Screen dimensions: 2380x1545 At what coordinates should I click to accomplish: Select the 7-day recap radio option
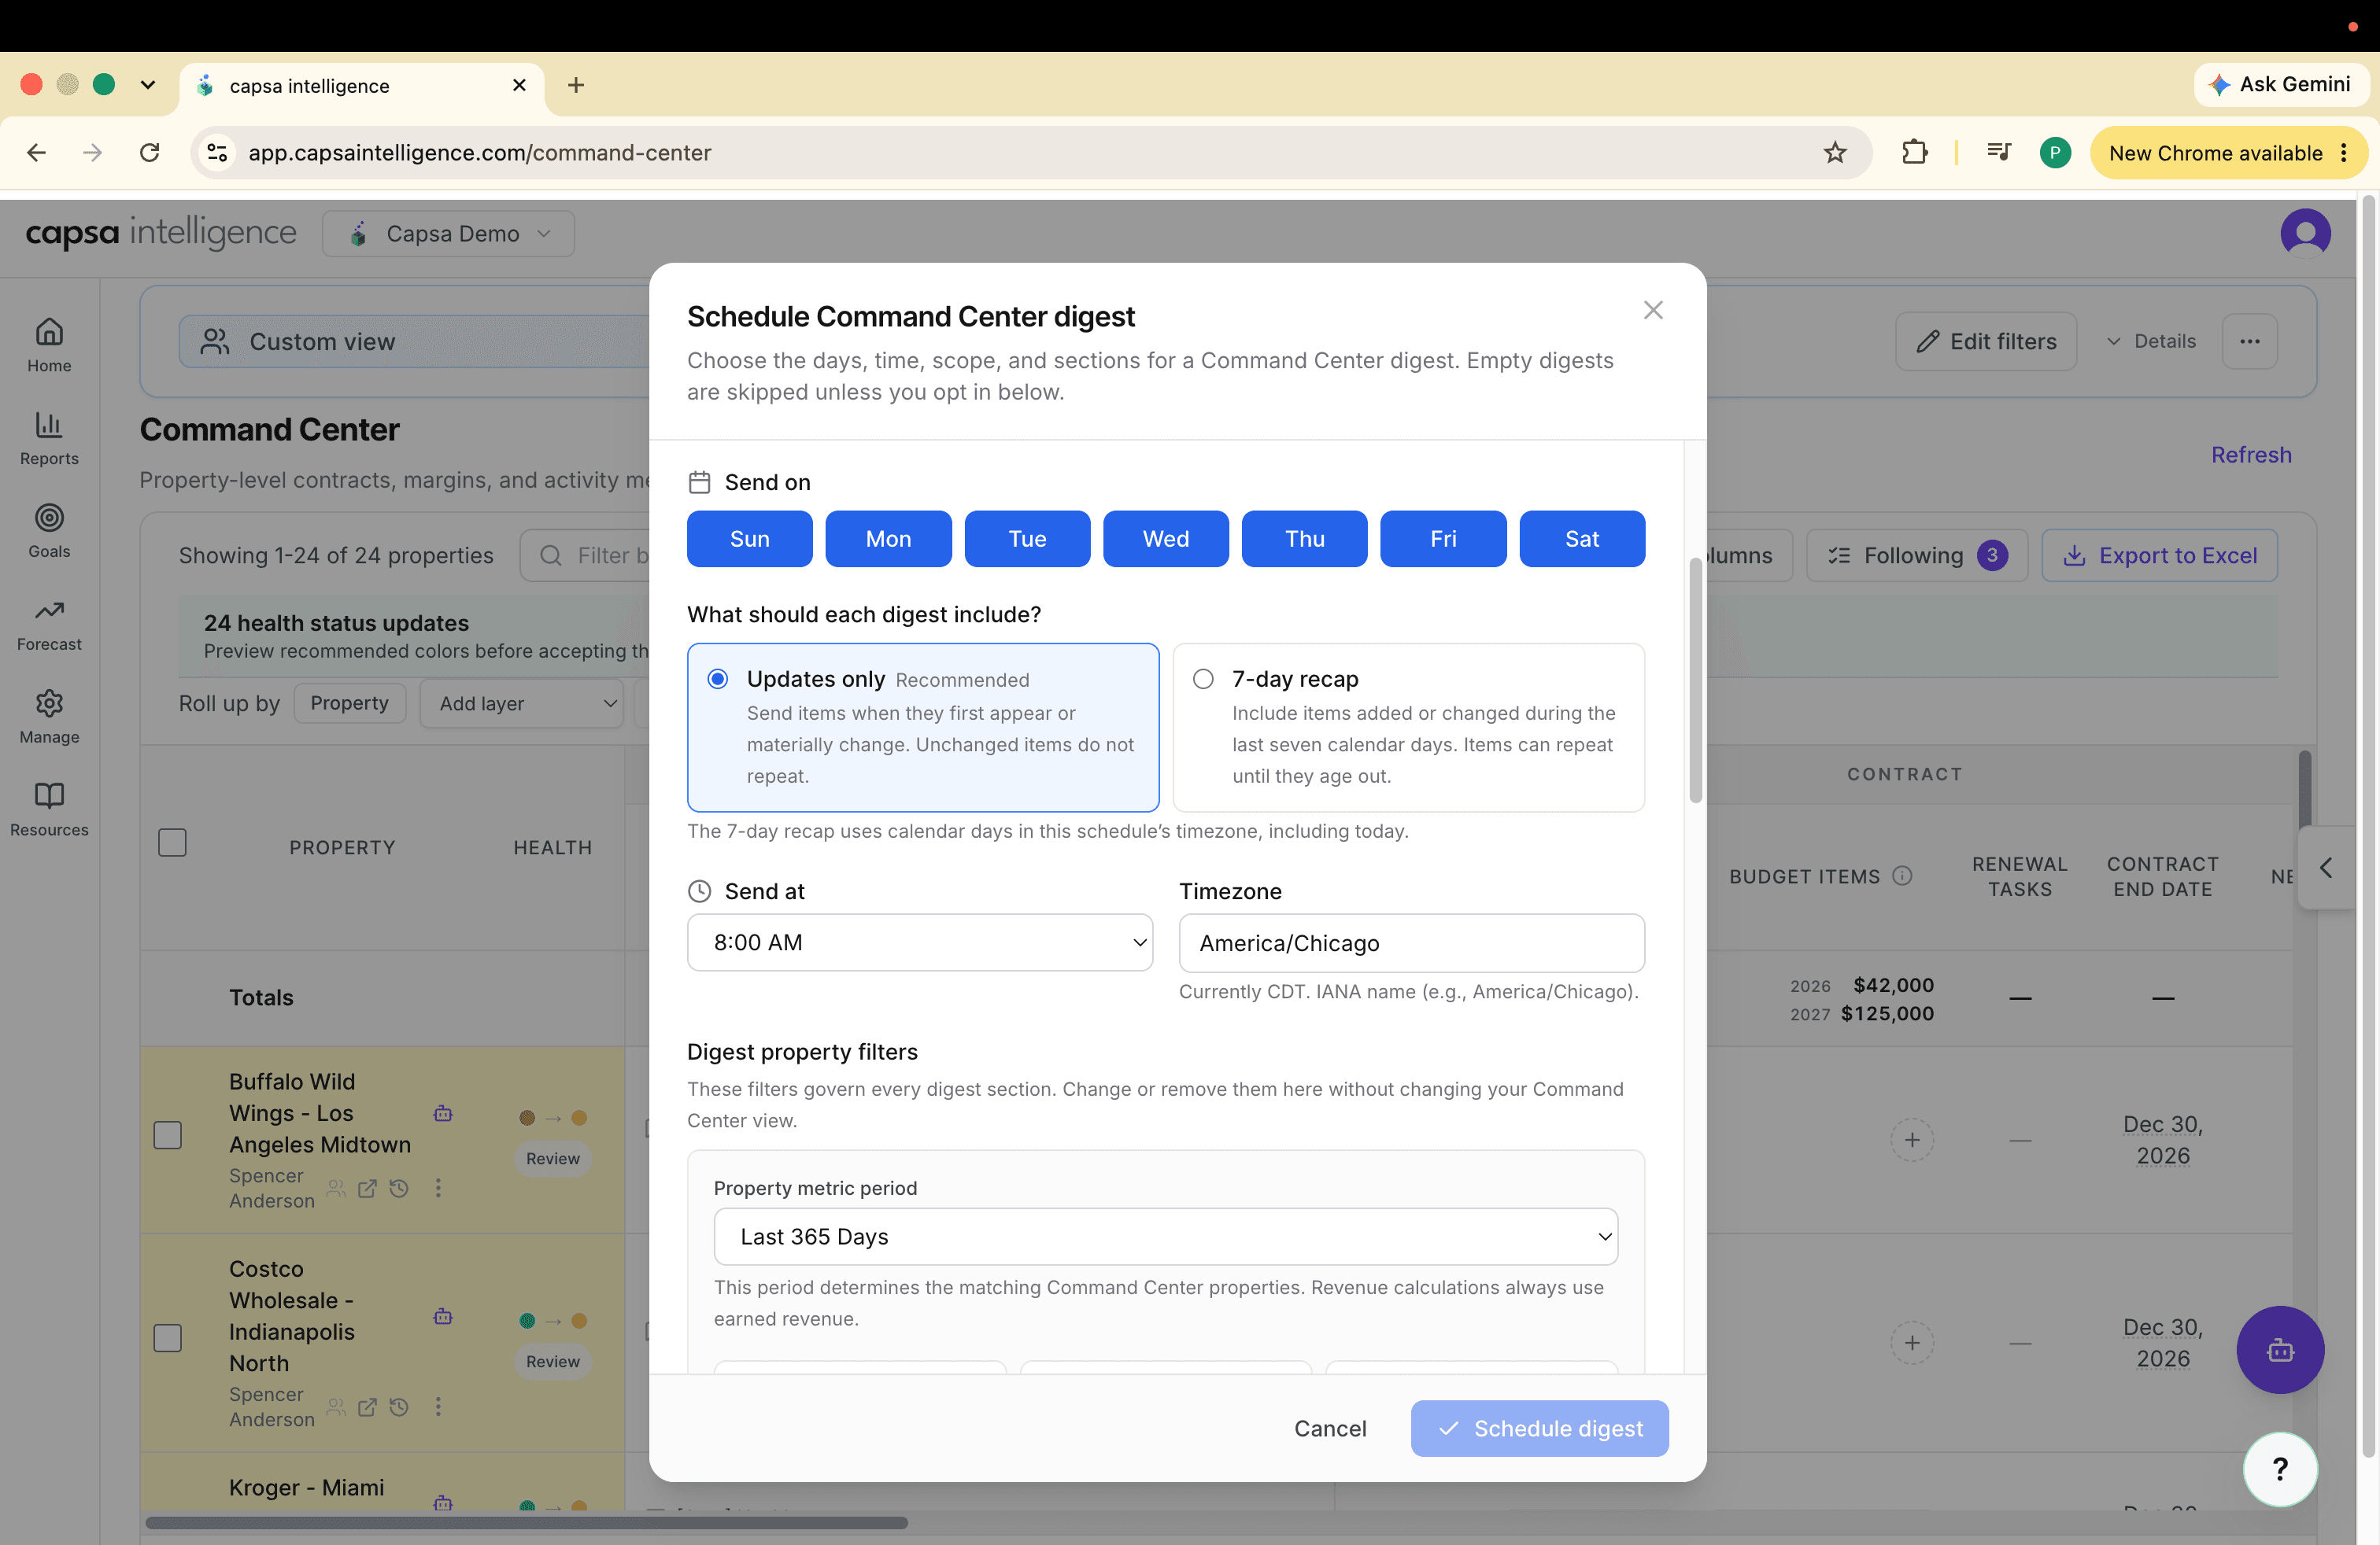coord(1203,679)
